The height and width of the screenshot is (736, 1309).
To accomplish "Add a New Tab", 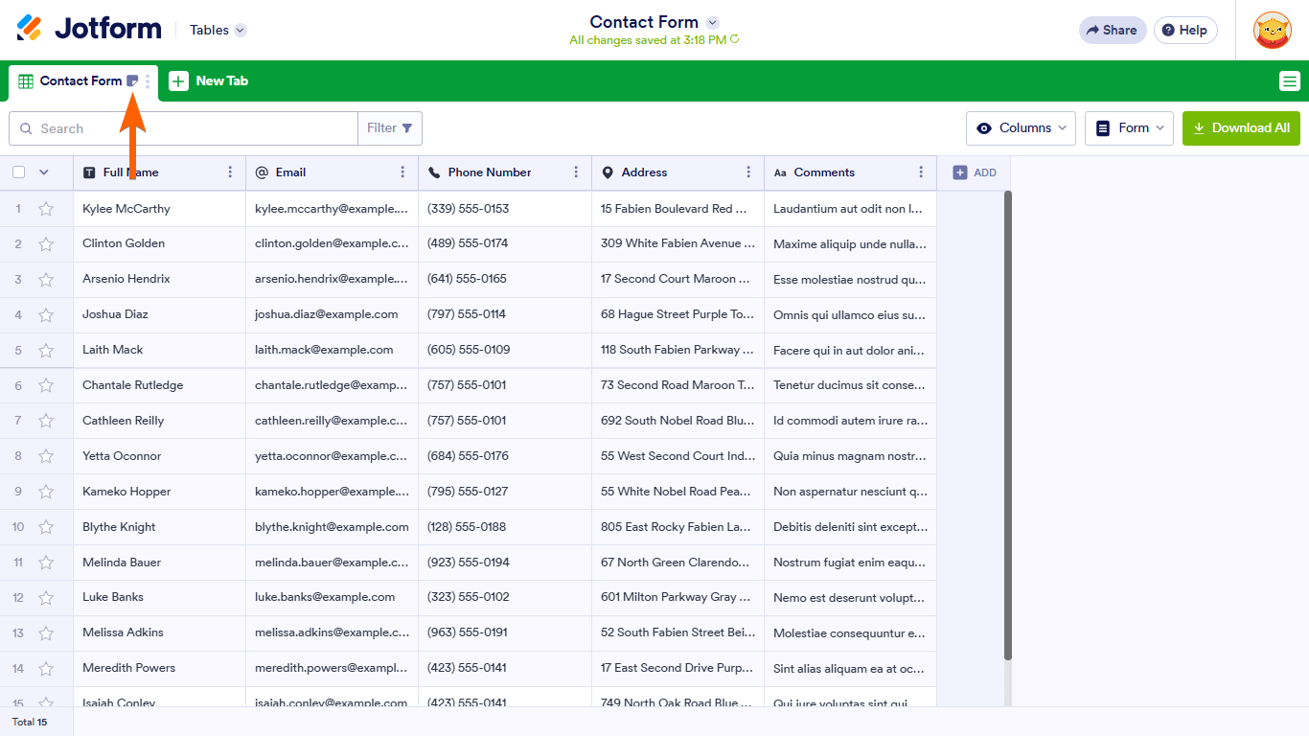I will click(x=209, y=81).
